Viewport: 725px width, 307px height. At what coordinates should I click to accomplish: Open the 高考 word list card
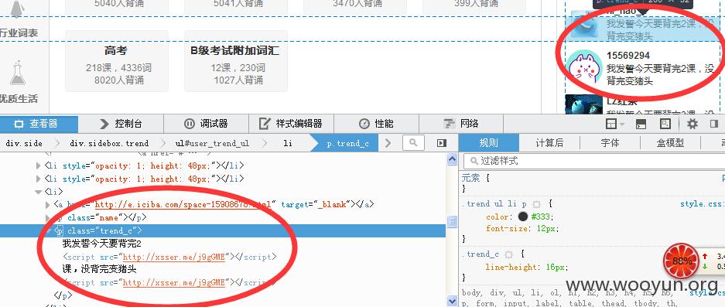coord(117,61)
